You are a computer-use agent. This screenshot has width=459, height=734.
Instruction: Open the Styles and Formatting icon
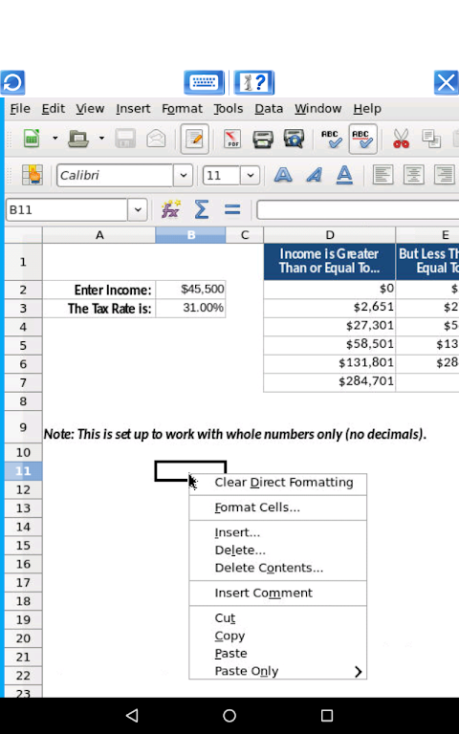pos(33,175)
